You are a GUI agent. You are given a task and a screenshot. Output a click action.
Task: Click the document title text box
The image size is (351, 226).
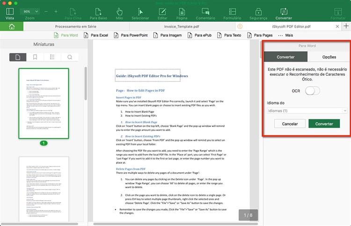click(148, 75)
